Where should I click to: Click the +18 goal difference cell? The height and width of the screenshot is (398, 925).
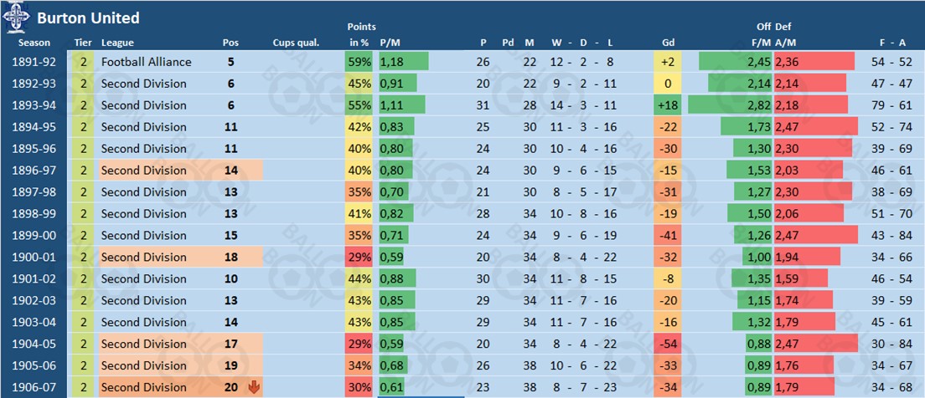pyautogui.click(x=668, y=105)
